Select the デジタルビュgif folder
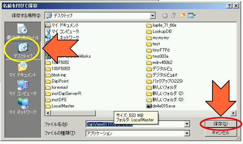243x144 pixels. point(162,75)
